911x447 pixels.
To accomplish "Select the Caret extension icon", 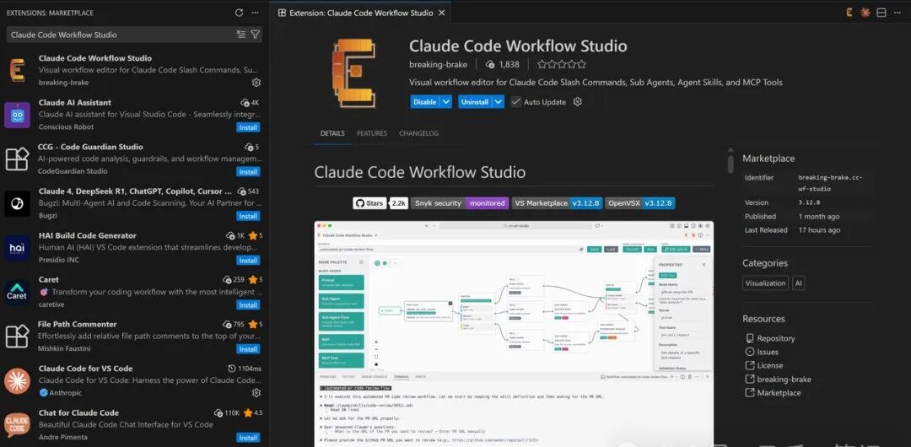I will point(18,293).
